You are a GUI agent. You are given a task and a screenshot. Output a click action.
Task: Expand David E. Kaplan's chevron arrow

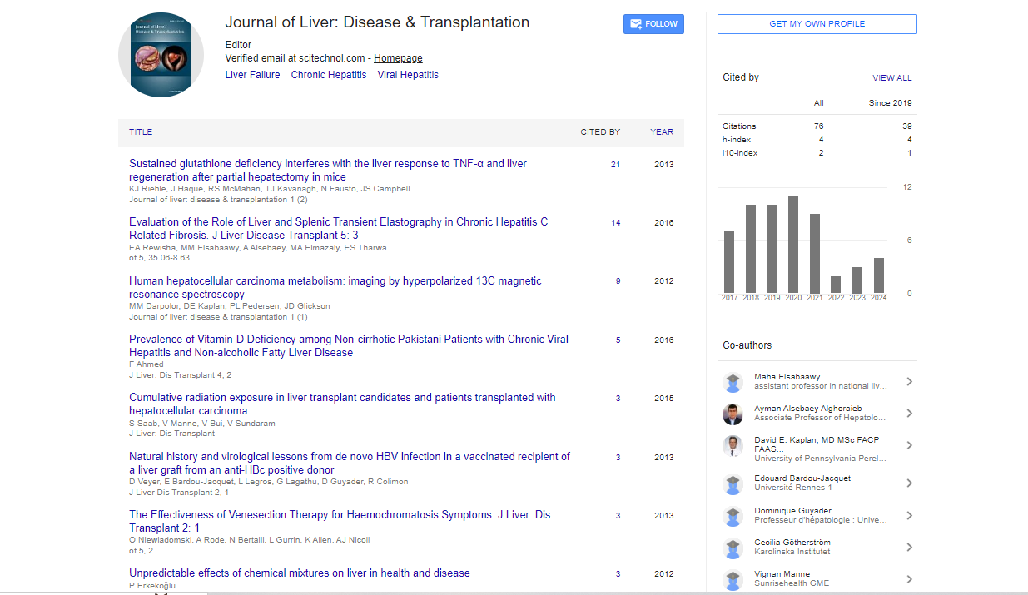tap(909, 445)
